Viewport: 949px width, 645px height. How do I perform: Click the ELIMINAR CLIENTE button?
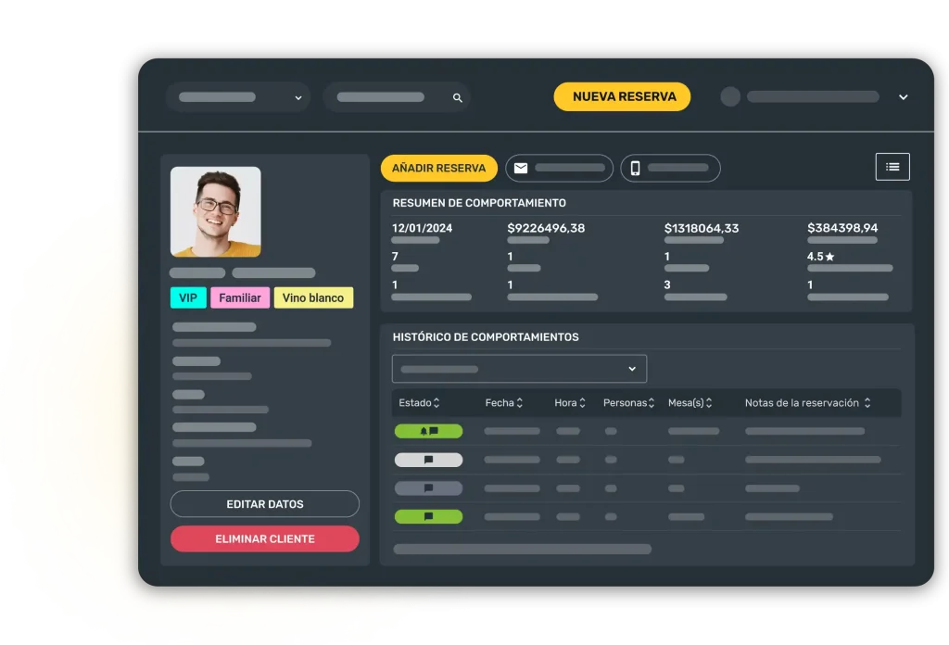point(264,538)
